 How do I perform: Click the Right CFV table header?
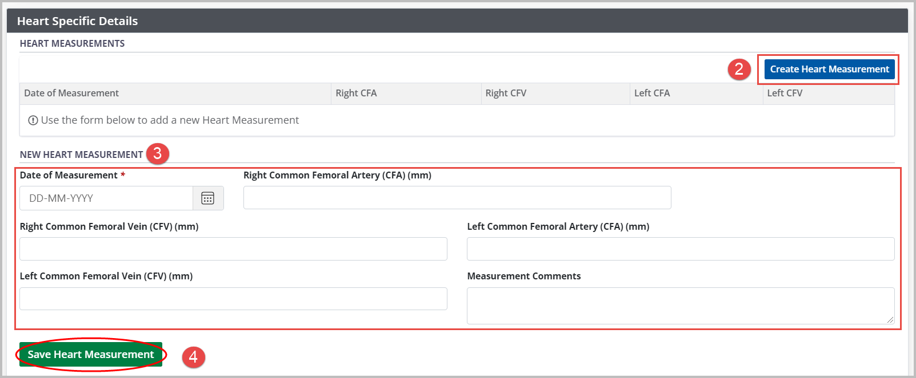coord(506,93)
